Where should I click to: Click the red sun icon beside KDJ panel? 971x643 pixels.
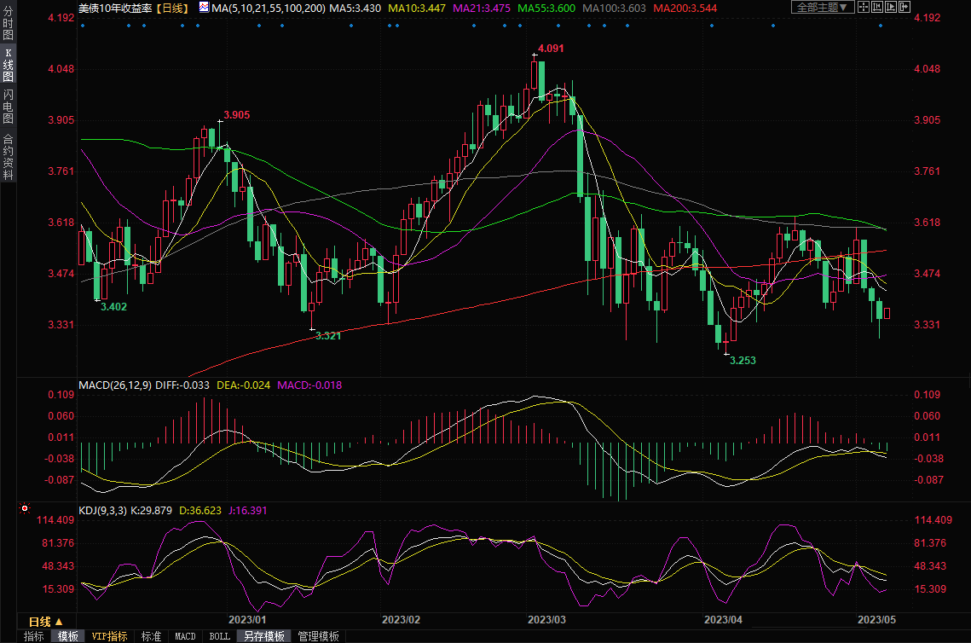[x=25, y=509]
